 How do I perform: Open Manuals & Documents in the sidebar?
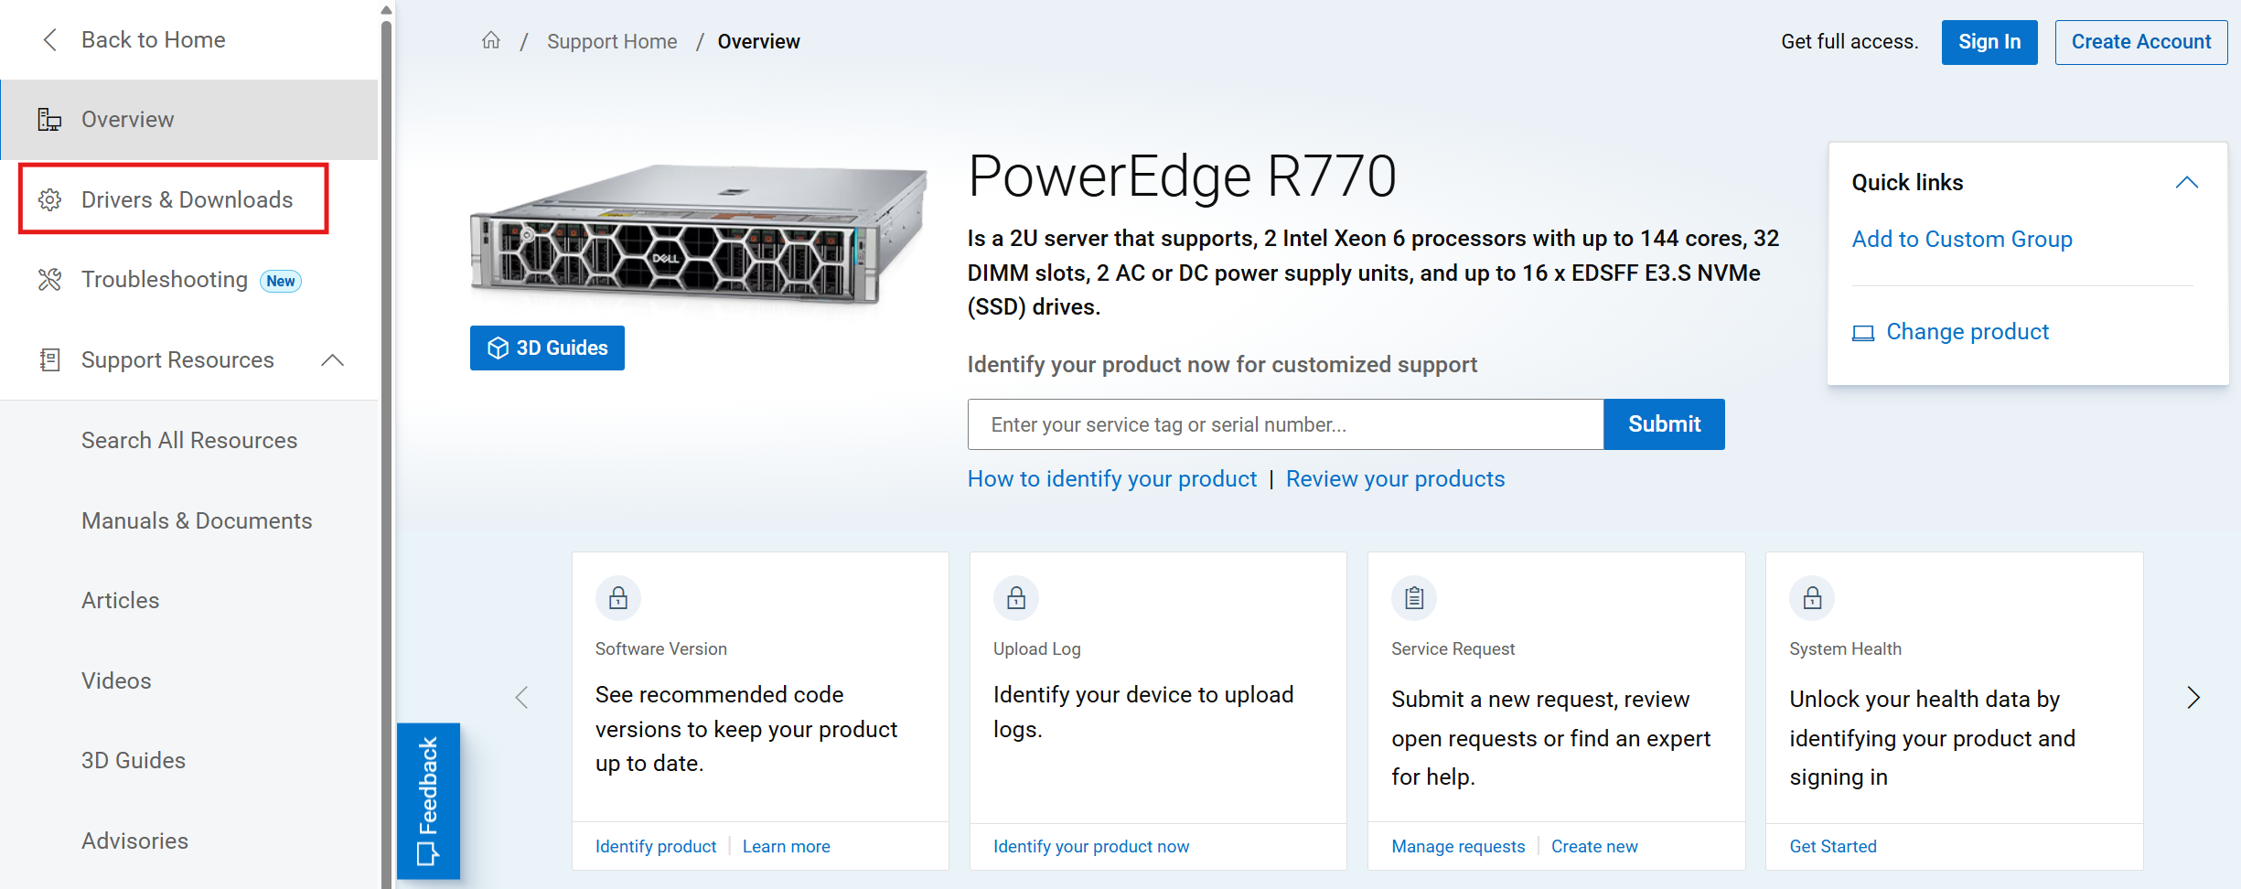(197, 520)
